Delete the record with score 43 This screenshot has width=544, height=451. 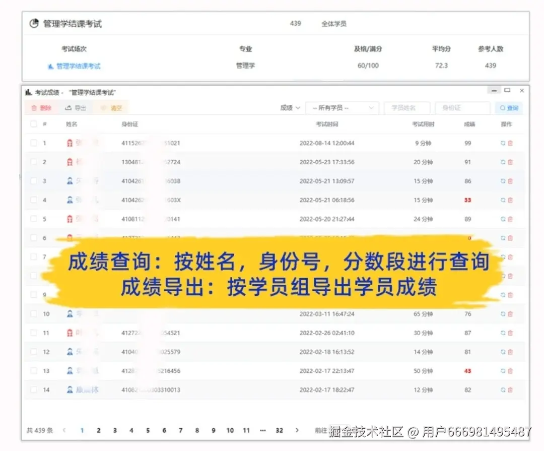pos(510,371)
